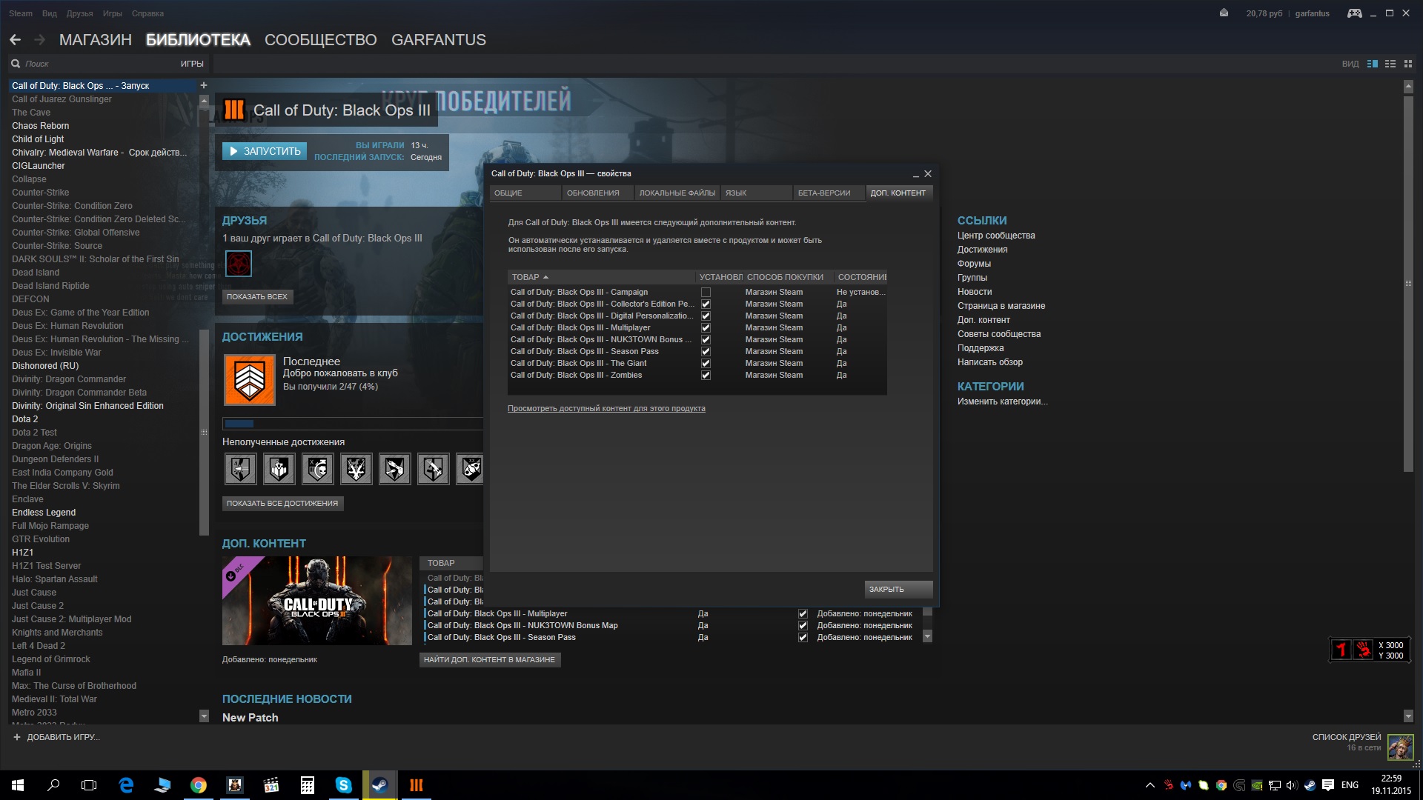The image size is (1423, 800).
Task: Switch library to list view icon
Action: [x=1390, y=64]
